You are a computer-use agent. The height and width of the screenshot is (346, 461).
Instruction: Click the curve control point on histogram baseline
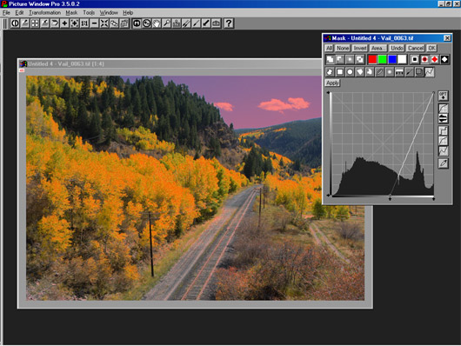coord(390,196)
